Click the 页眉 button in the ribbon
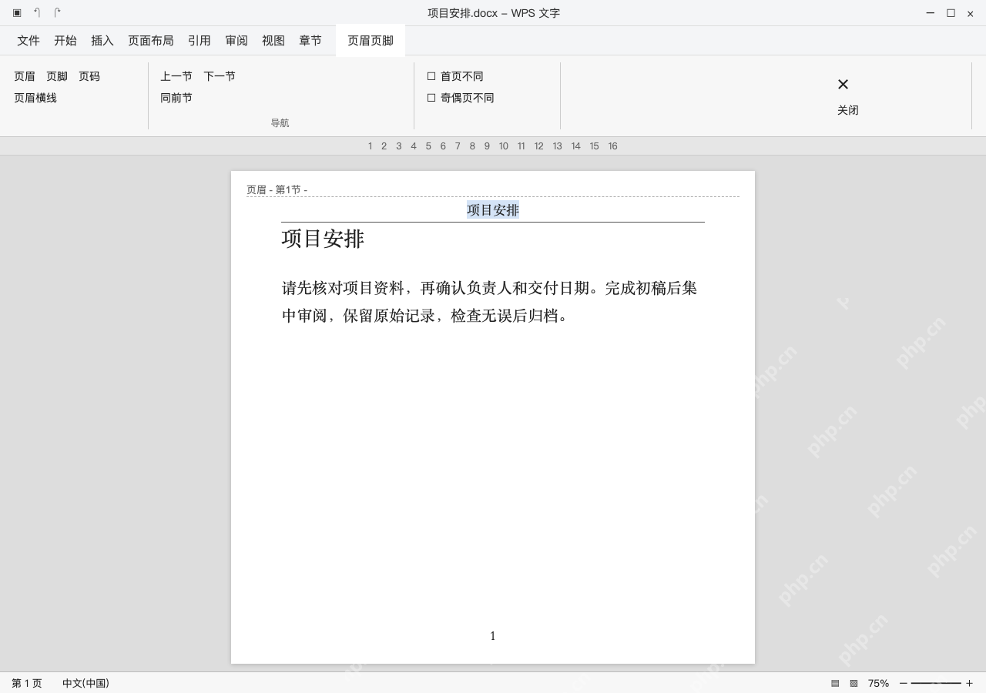Screen dimensions: 986x693 [x=25, y=76]
